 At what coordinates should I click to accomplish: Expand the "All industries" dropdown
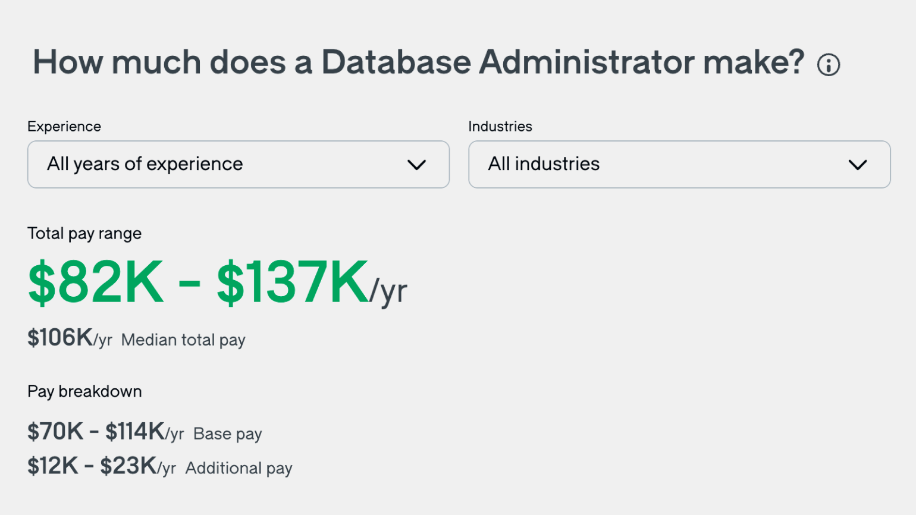[x=679, y=165]
